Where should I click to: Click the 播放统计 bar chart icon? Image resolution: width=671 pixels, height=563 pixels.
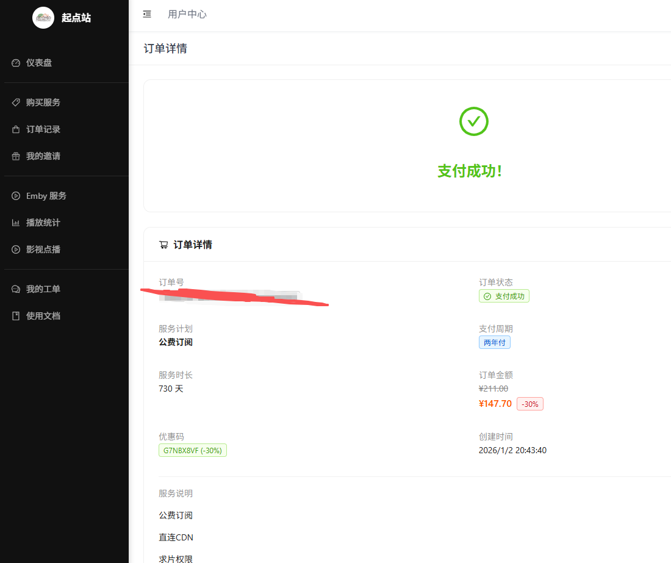click(x=16, y=223)
